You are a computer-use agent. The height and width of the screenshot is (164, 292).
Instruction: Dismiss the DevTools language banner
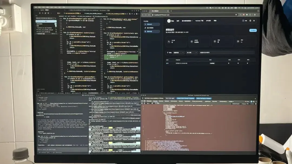tap(255, 99)
